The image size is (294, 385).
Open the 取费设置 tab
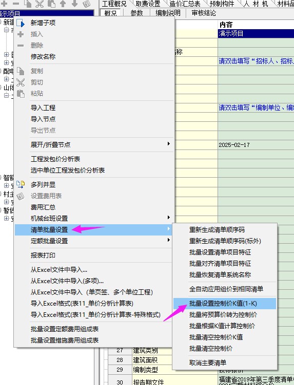click(148, 4)
